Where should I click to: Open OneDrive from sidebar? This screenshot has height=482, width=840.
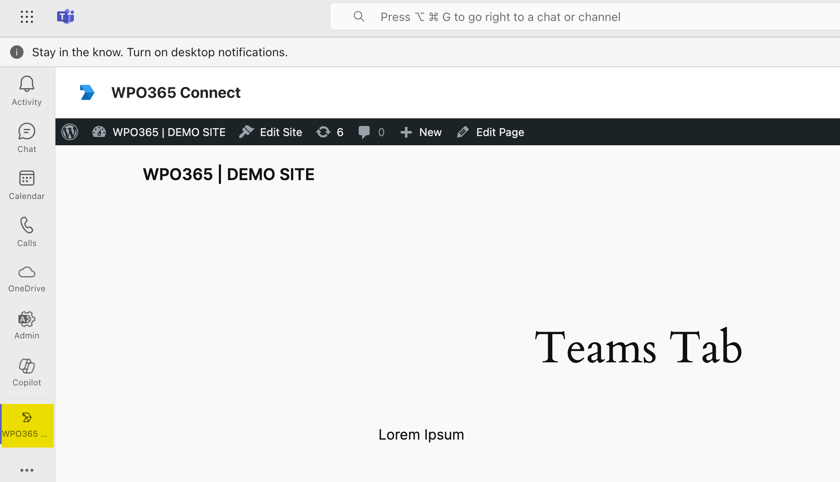pyautogui.click(x=27, y=279)
